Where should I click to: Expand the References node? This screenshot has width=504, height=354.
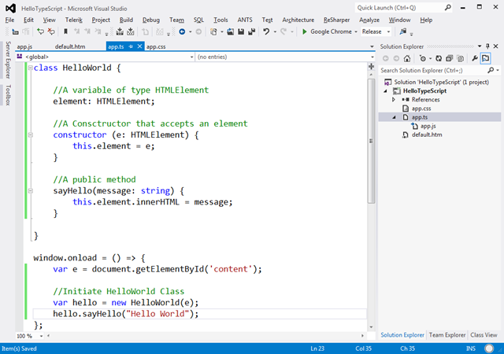click(x=394, y=100)
